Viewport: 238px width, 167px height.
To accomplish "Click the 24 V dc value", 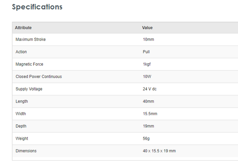I will point(150,89).
